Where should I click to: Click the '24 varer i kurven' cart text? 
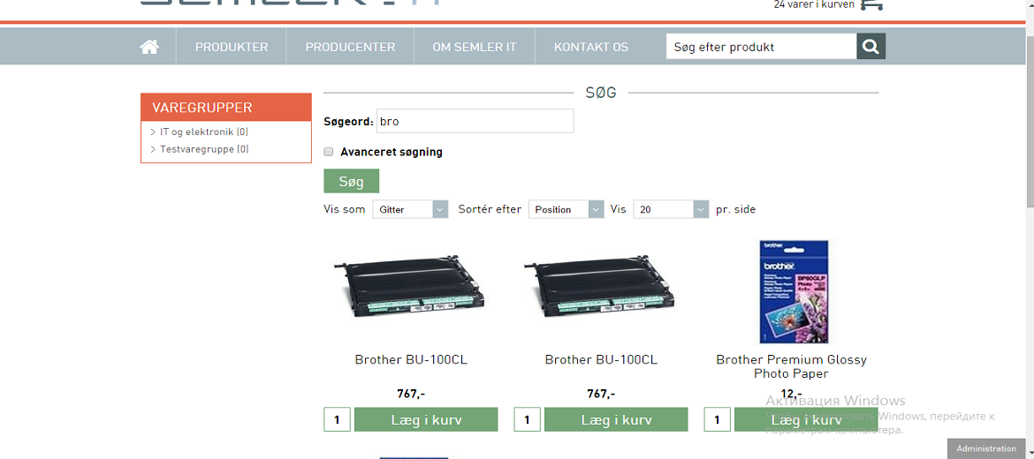(815, 4)
